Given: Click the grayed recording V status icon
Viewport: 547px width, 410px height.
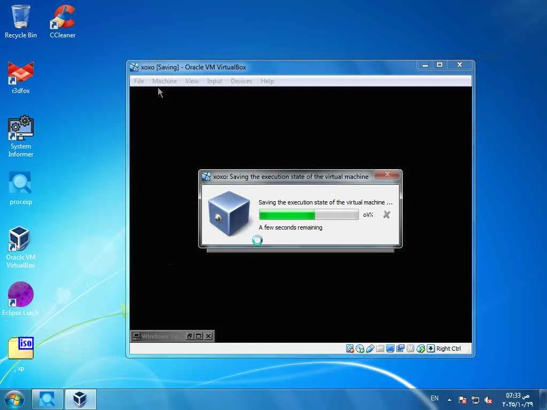Looking at the screenshot, I should click(x=411, y=348).
